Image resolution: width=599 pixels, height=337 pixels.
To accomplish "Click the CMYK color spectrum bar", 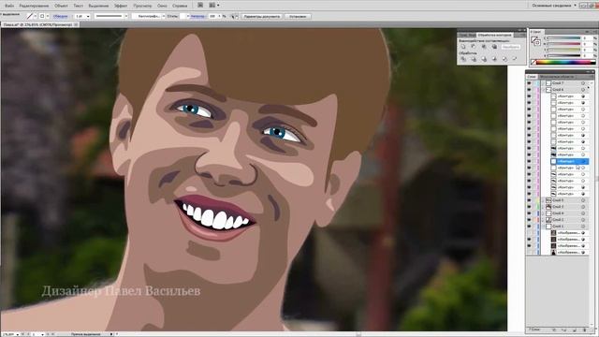I will pyautogui.click(x=565, y=63).
